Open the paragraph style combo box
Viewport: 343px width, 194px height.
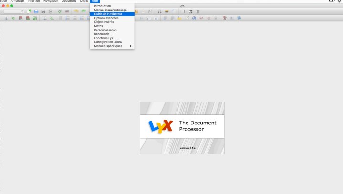11,11
